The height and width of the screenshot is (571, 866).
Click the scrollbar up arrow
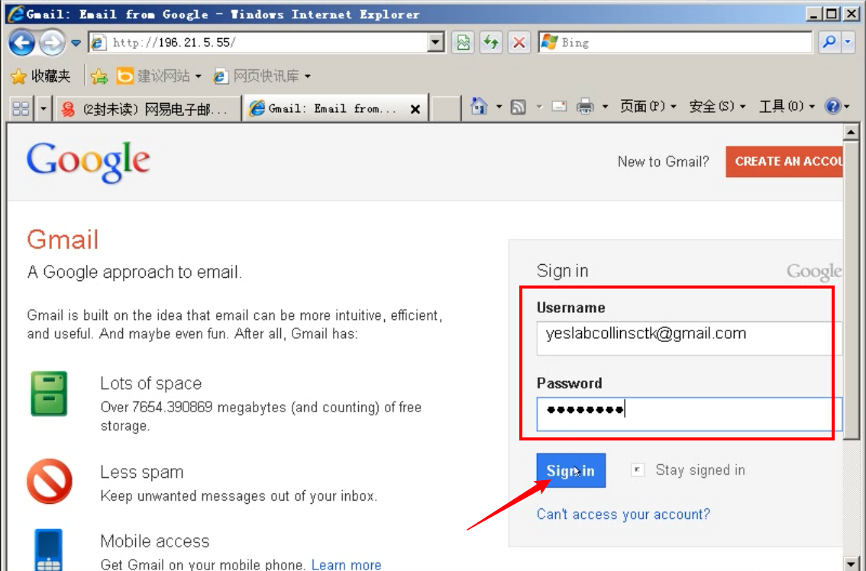851,133
